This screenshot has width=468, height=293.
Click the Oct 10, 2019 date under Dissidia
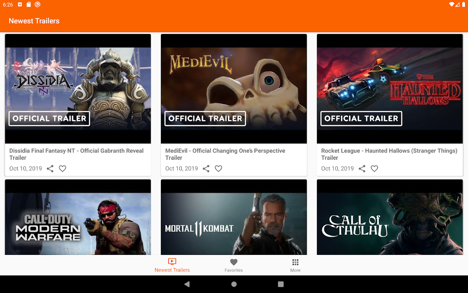tap(26, 168)
